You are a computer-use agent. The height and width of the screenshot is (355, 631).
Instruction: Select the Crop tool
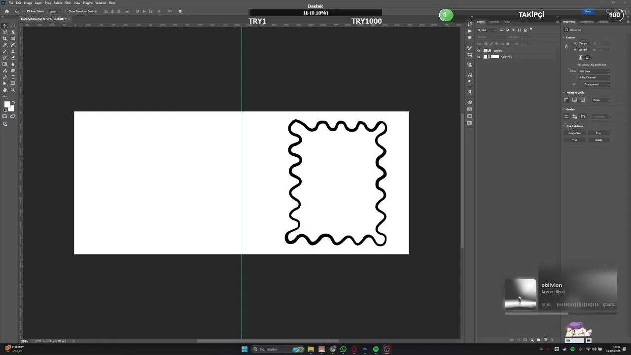pyautogui.click(x=5, y=38)
